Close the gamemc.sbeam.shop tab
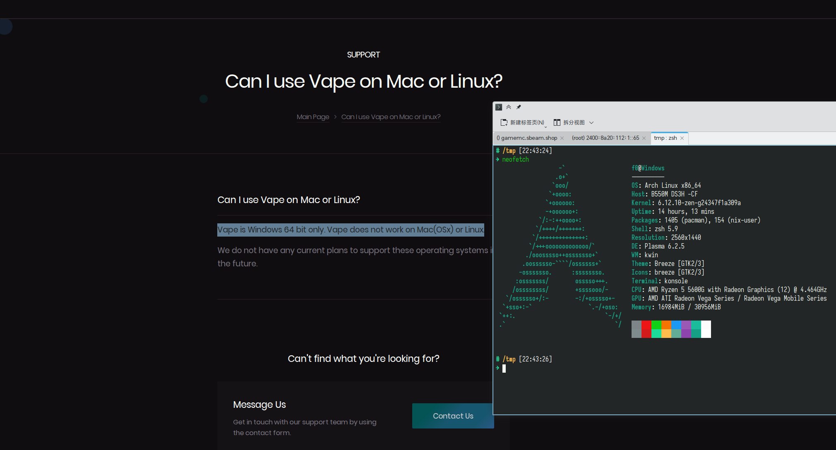 562,138
